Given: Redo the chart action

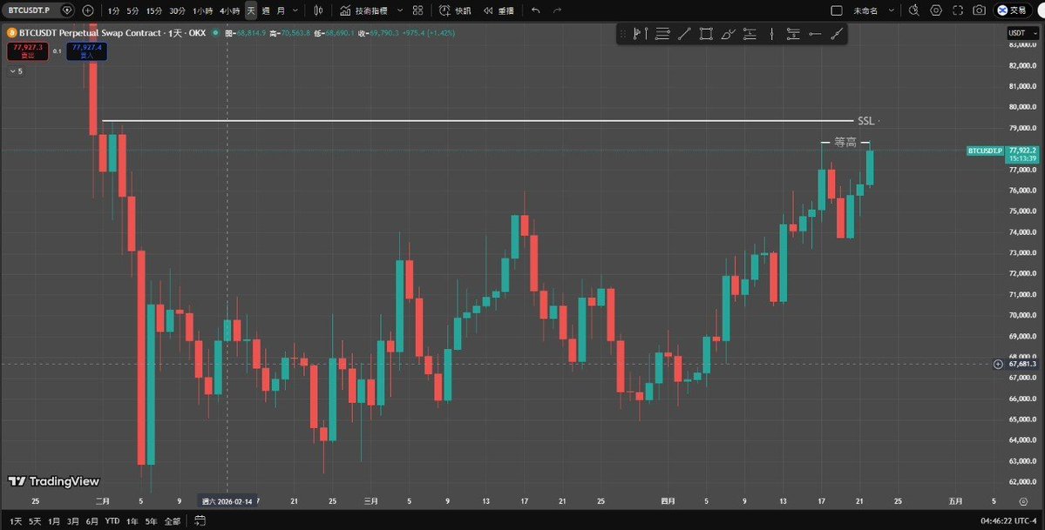Looking at the screenshot, I should (558, 10).
